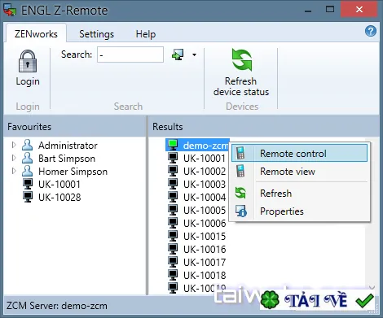Click the Administrator user icon
This screenshot has width=383, height=318.
click(x=27, y=145)
